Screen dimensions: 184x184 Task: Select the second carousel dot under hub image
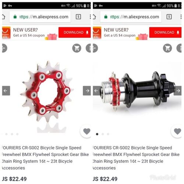pyautogui.click(x=103, y=134)
